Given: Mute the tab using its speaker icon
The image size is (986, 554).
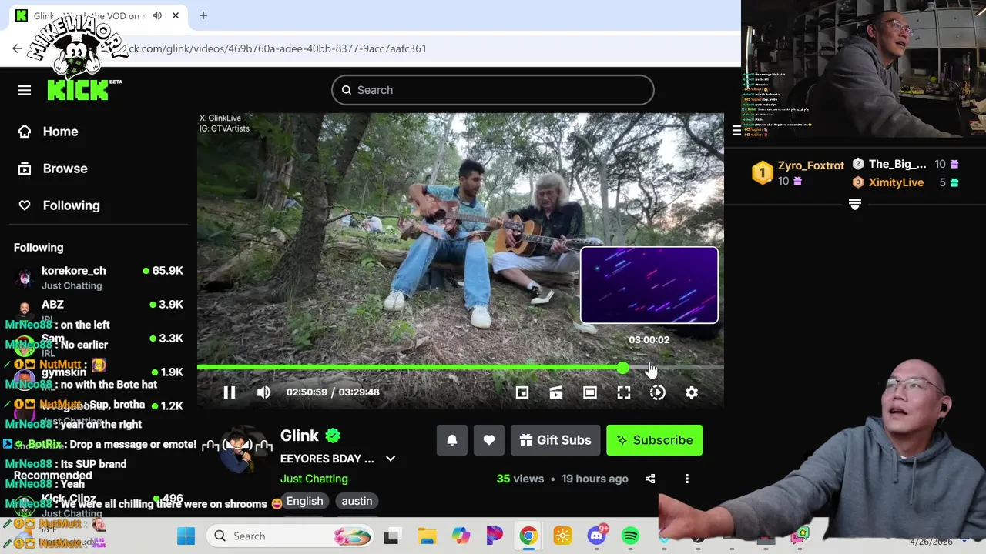Looking at the screenshot, I should pos(157,15).
